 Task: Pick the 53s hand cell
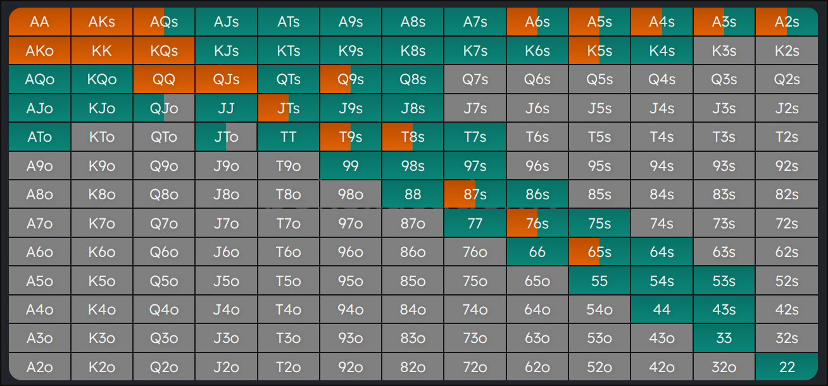pos(724,281)
